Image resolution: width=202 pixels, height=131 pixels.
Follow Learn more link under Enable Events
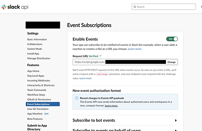click(x=135, y=49)
